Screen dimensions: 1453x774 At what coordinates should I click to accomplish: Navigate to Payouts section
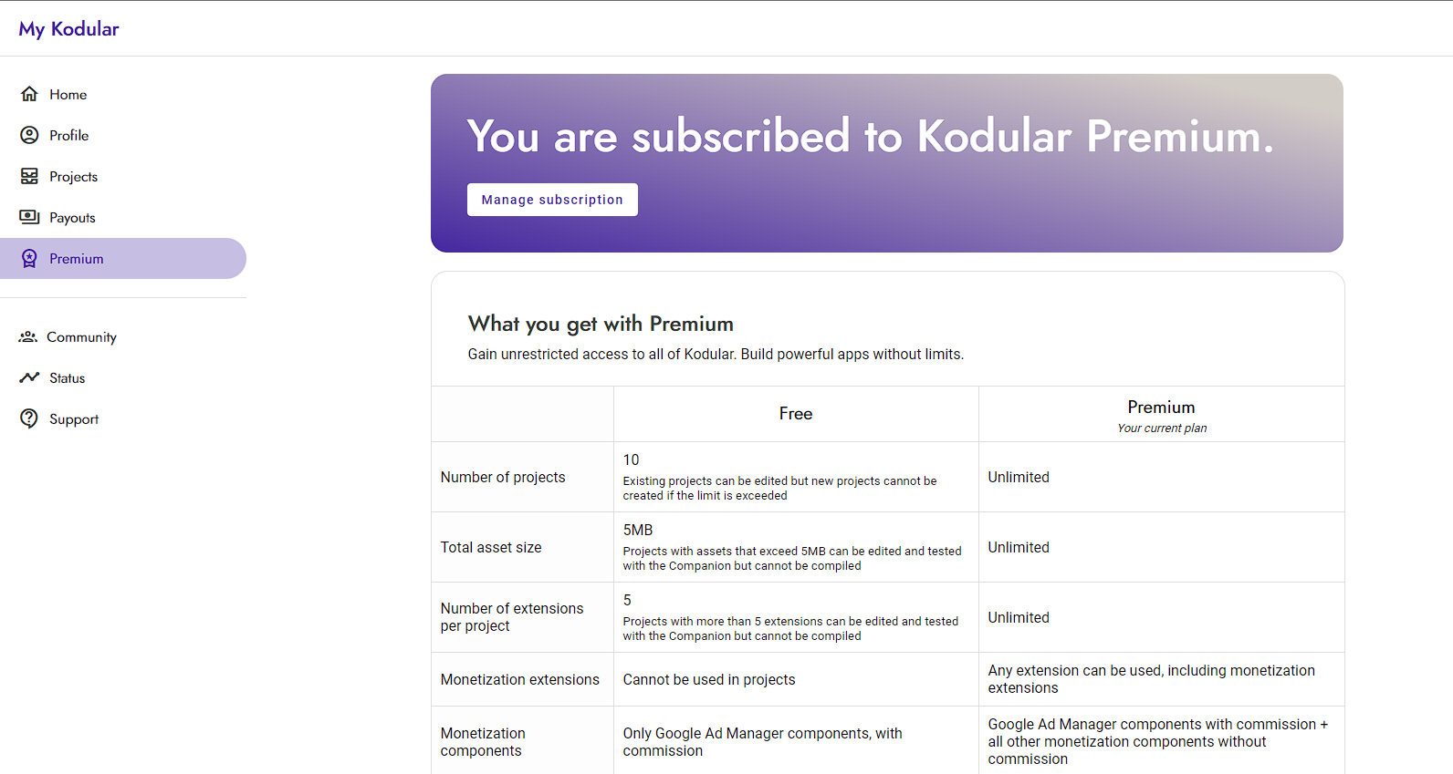[x=72, y=218]
